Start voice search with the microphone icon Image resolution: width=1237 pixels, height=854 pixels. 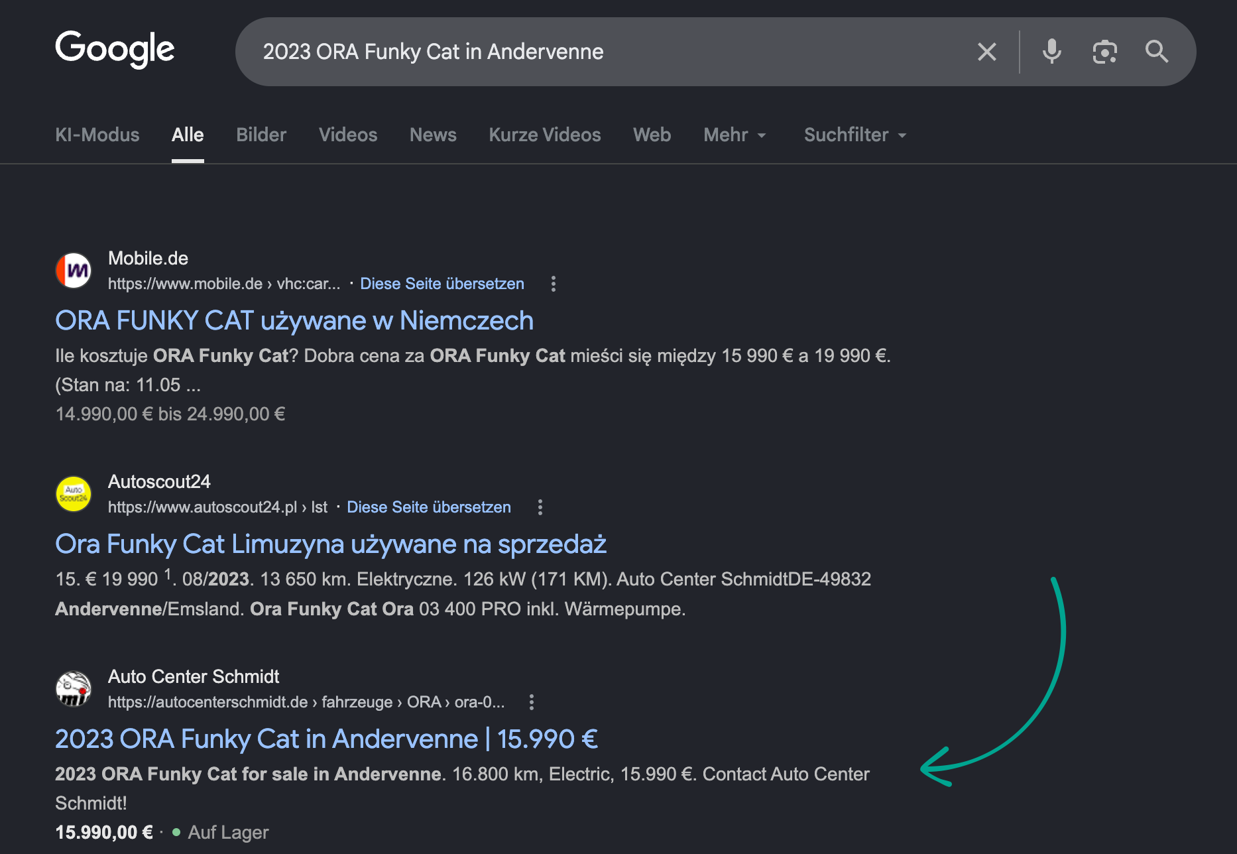click(x=1051, y=51)
